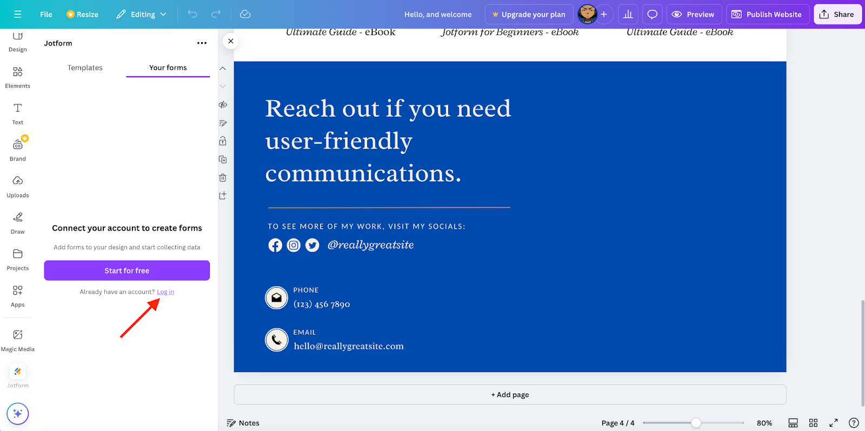865x431 pixels.
Task: Move page up with chevron arrow
Action: [x=223, y=69]
